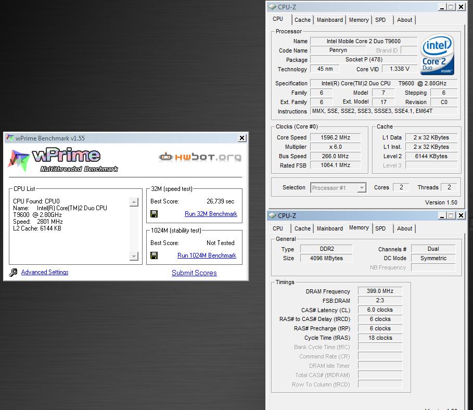Click the Channels # value Dual
The image size is (473, 410).
pos(433,249)
